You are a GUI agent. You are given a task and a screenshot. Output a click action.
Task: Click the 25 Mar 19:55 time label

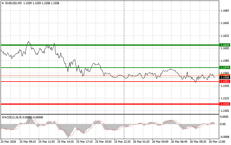[104, 142]
